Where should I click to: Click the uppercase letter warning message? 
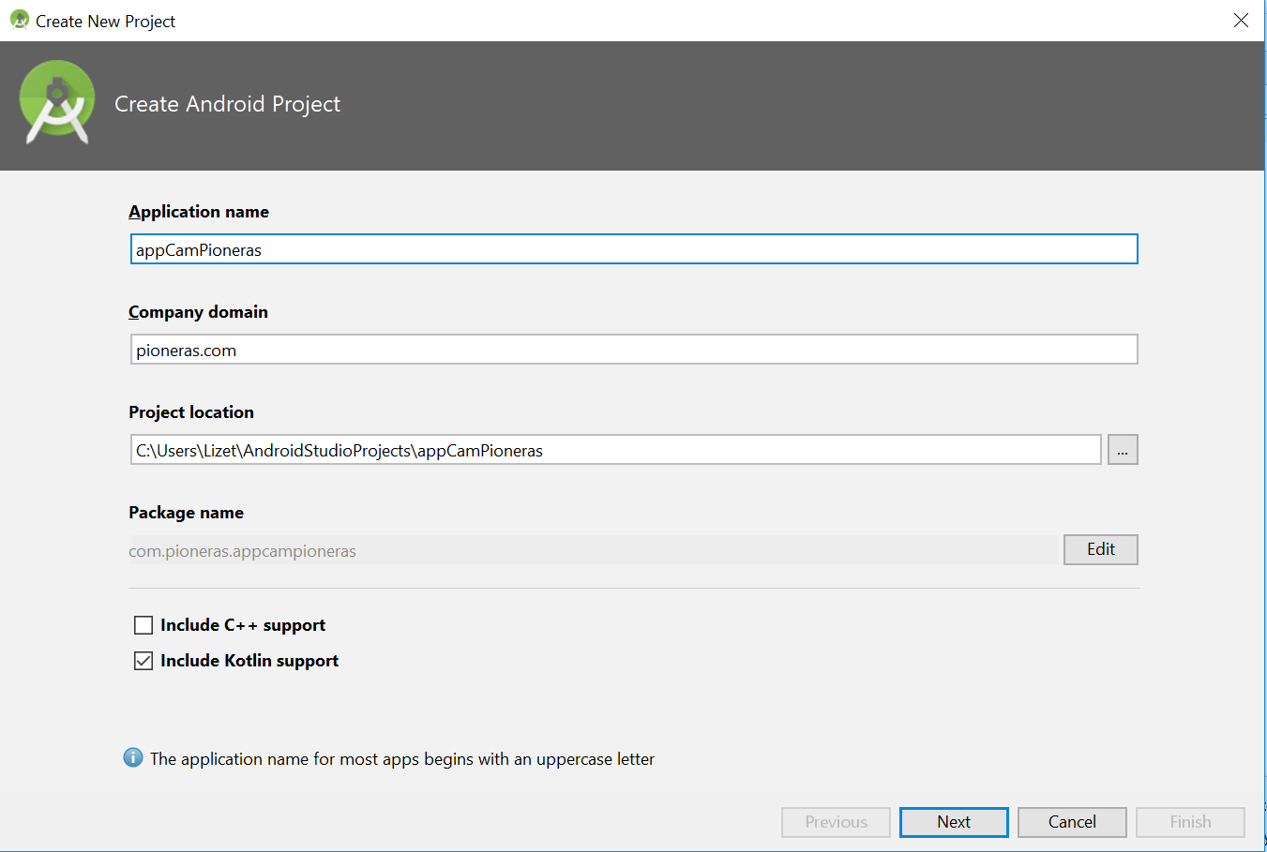[402, 759]
